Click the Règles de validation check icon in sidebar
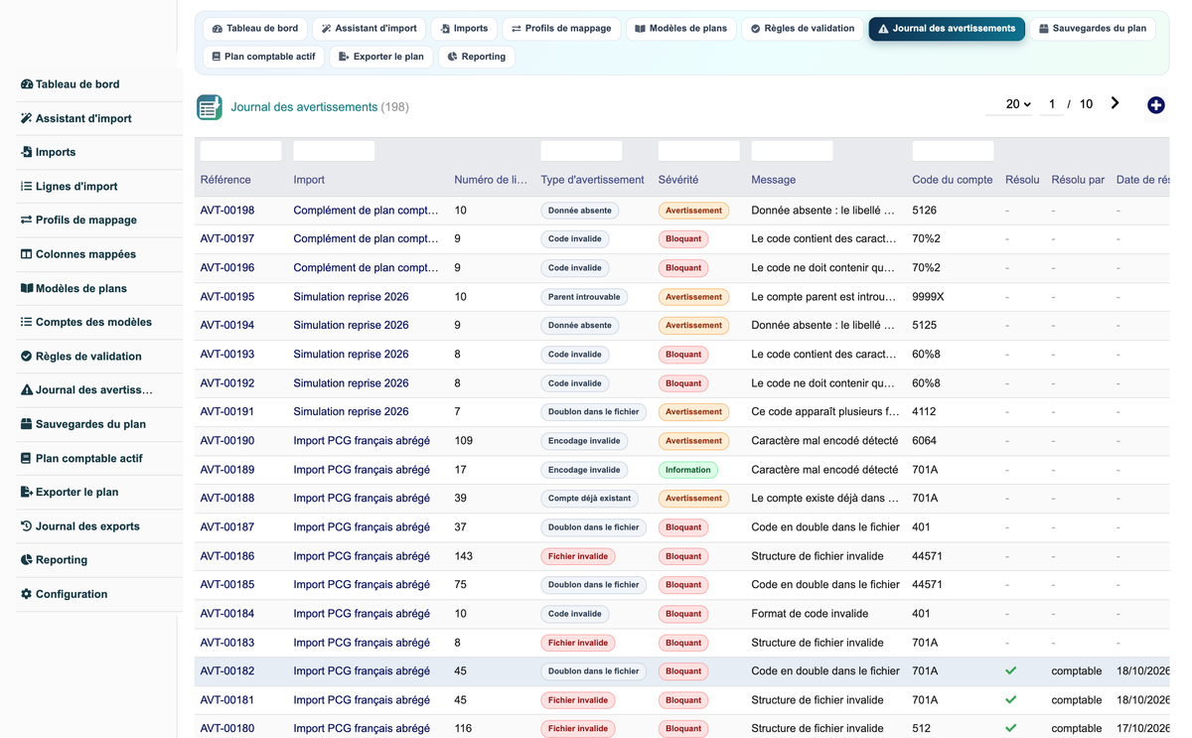Screen dimensions: 1192x738 [27, 356]
